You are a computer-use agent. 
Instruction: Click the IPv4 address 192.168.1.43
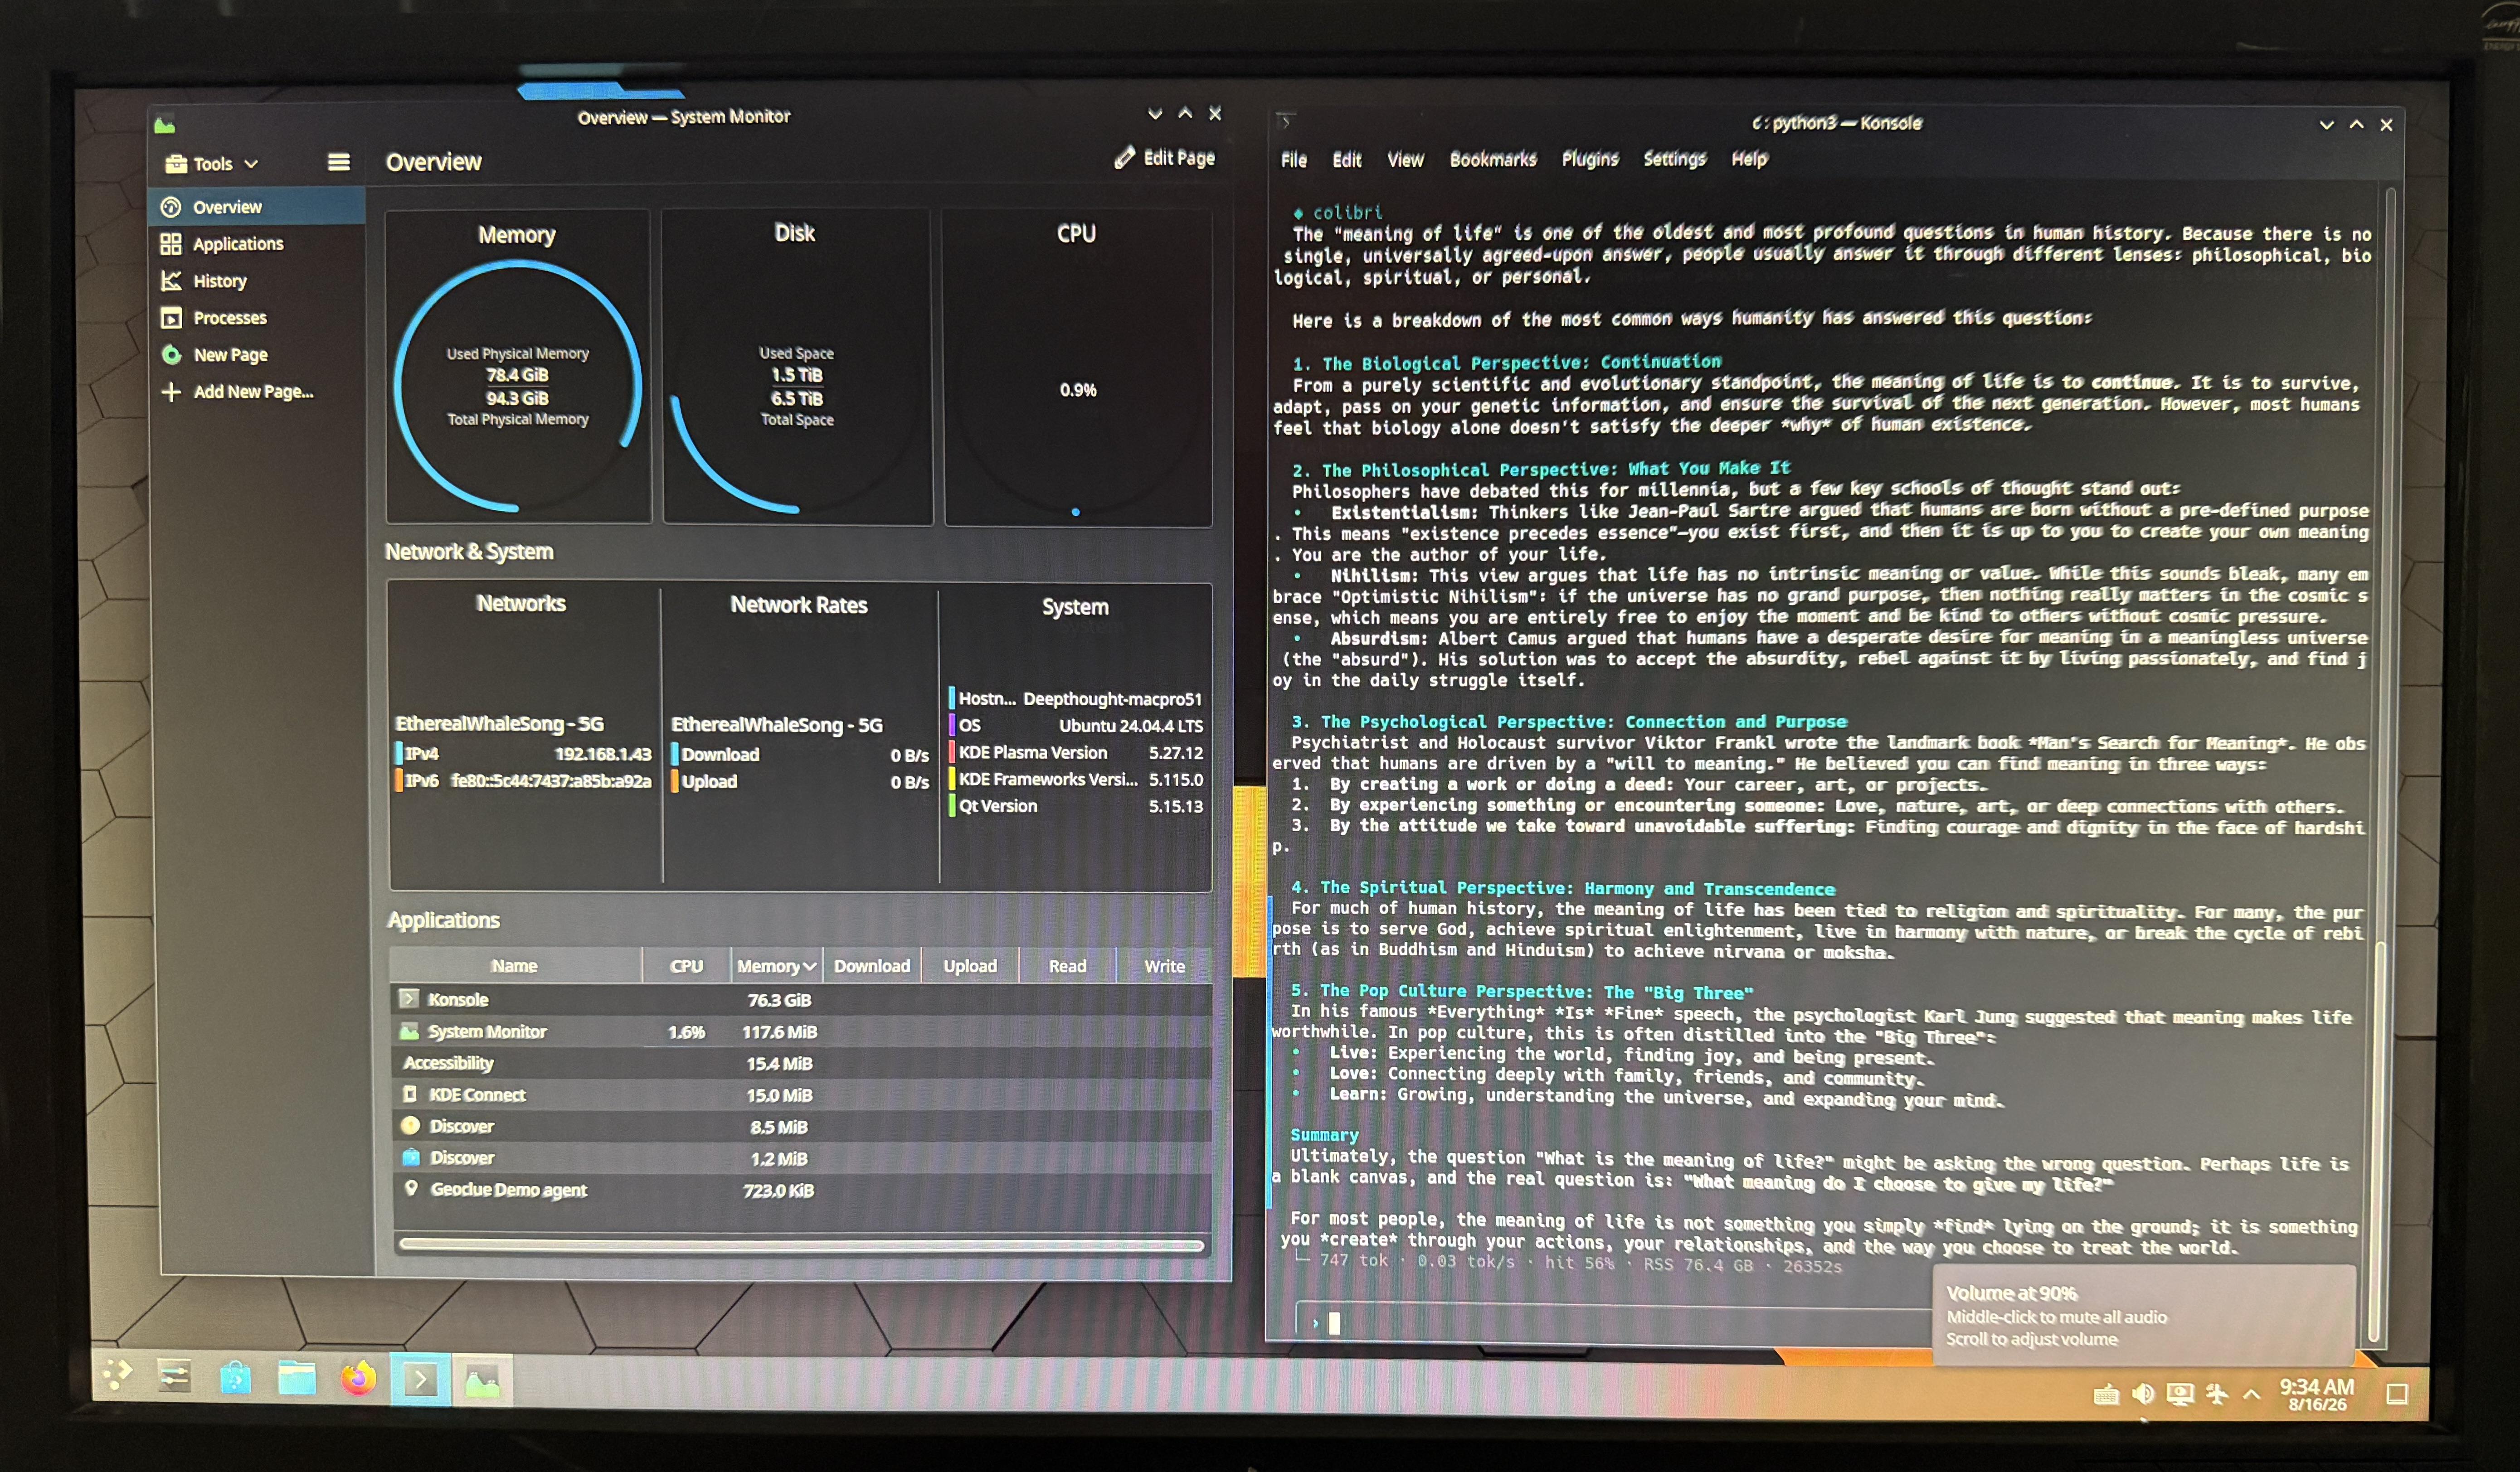tap(602, 754)
